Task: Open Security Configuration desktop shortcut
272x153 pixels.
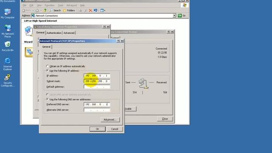Action: tap(8, 80)
